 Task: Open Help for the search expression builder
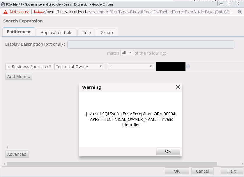(x=231, y=171)
